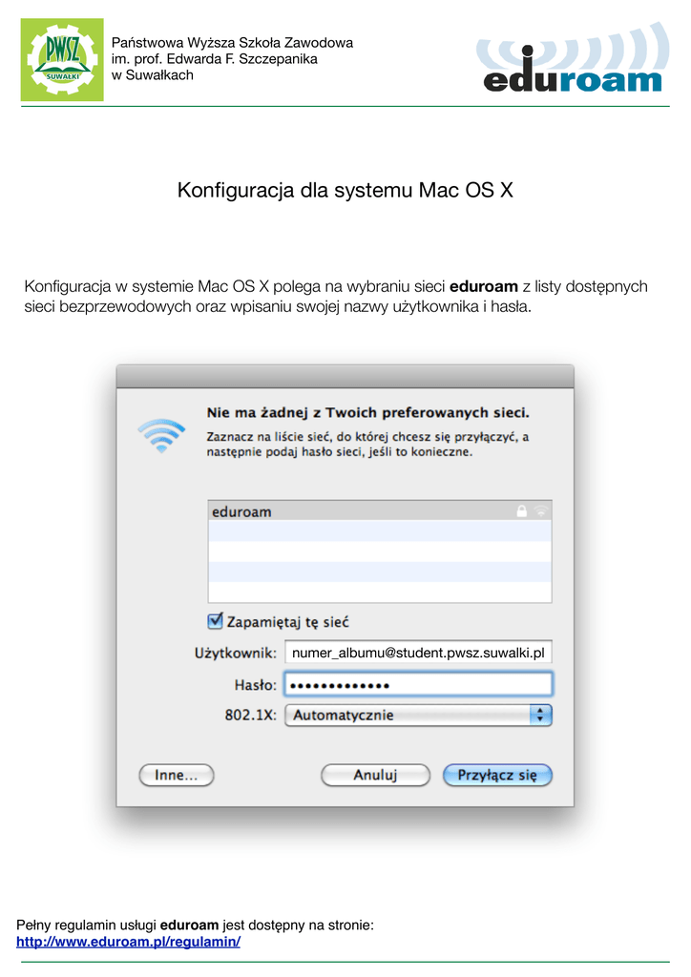This screenshot has width=691, height=977.
Task: Click the Państwowa Wyższa Szkoła Zawodowa header text
Action: tap(233, 42)
